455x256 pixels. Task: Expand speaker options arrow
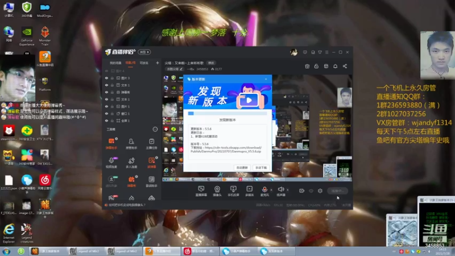click(288, 190)
